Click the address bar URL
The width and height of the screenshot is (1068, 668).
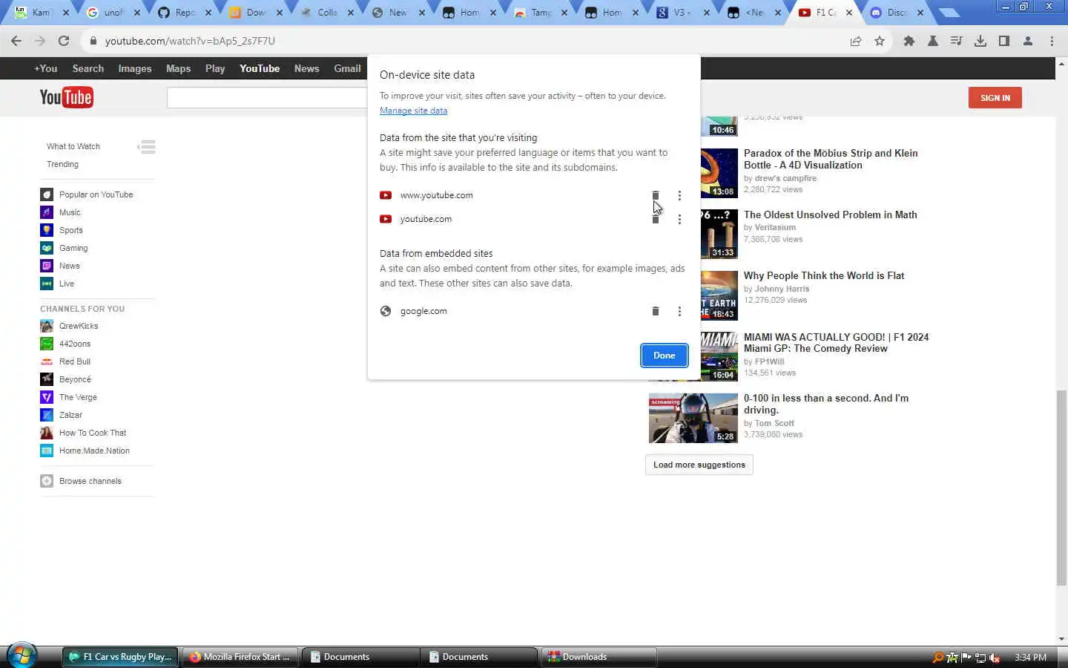coord(190,41)
